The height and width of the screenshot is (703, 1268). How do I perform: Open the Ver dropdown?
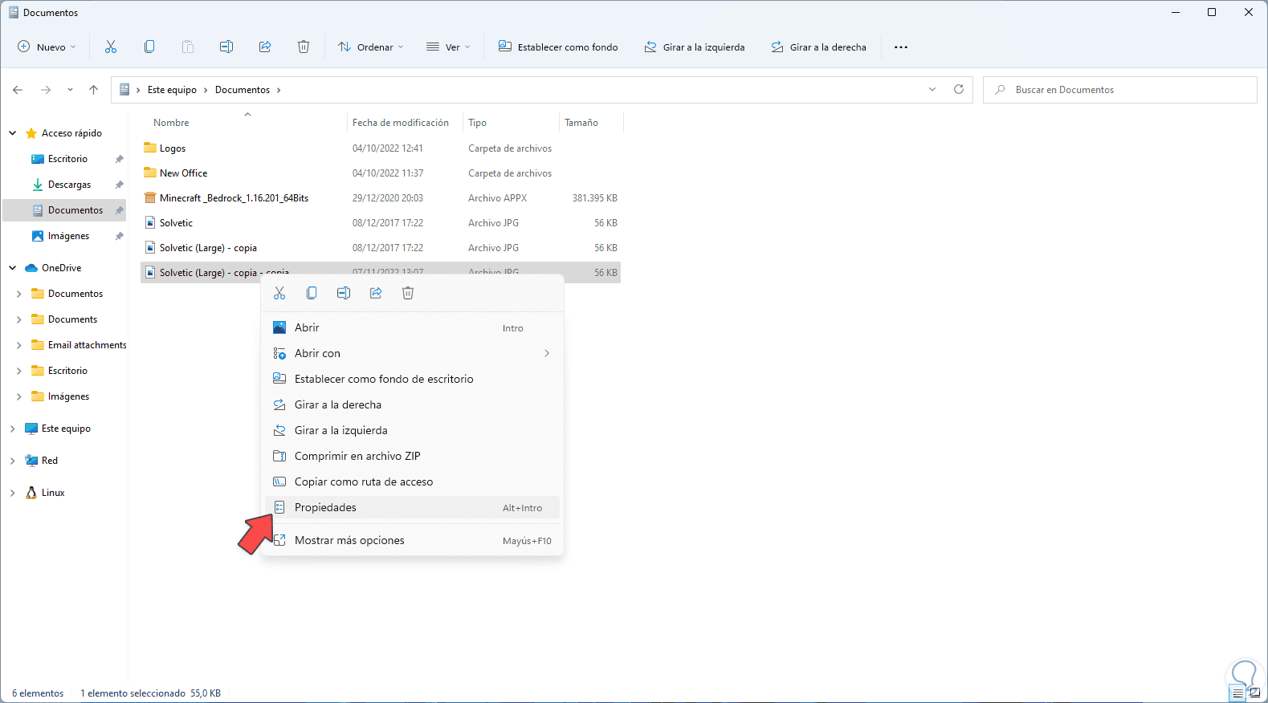448,47
